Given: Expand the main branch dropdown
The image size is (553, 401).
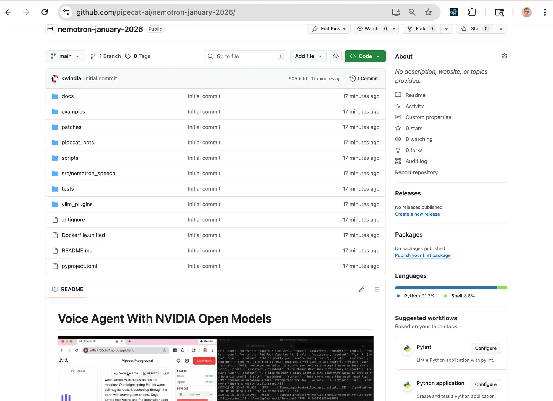Looking at the screenshot, I should point(65,56).
